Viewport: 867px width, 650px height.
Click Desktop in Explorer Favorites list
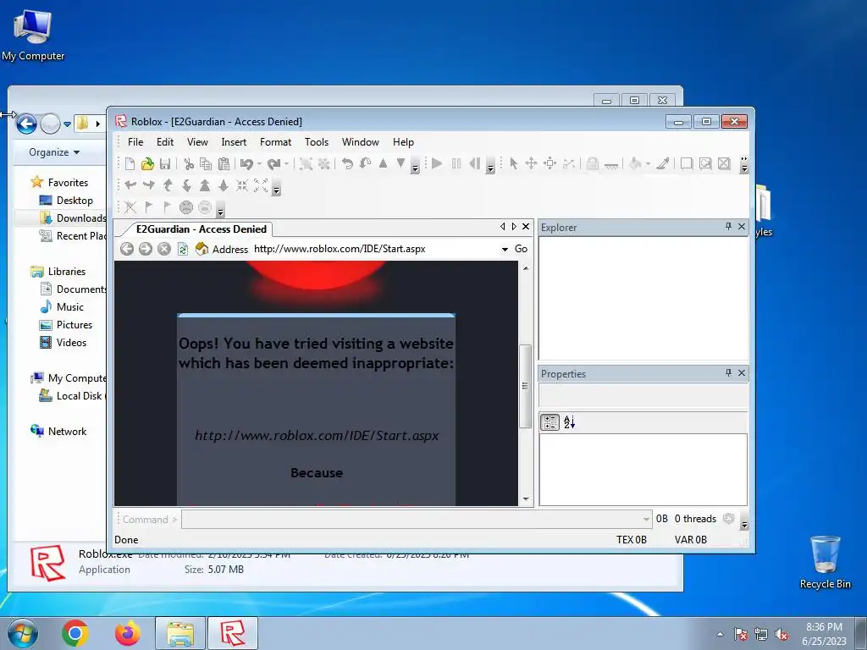pyautogui.click(x=75, y=200)
